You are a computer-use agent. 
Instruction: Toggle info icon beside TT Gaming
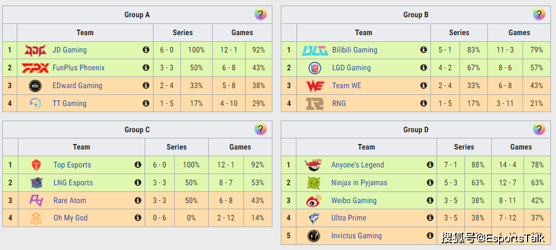tap(146, 103)
